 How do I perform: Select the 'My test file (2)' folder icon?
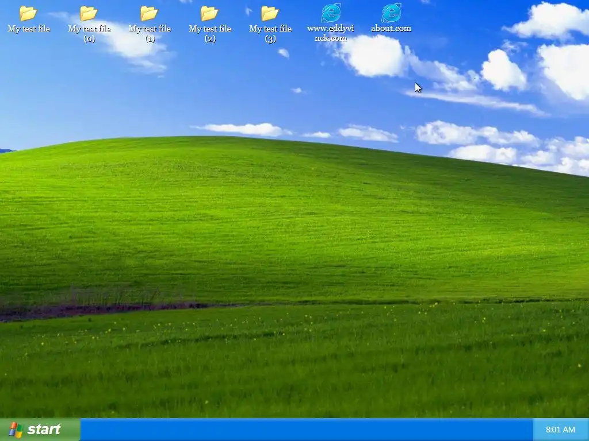click(209, 14)
